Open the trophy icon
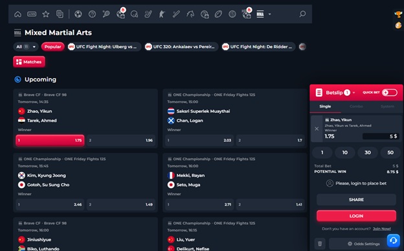Image resolution: width=404 pixels, height=251 pixels. (398, 14)
